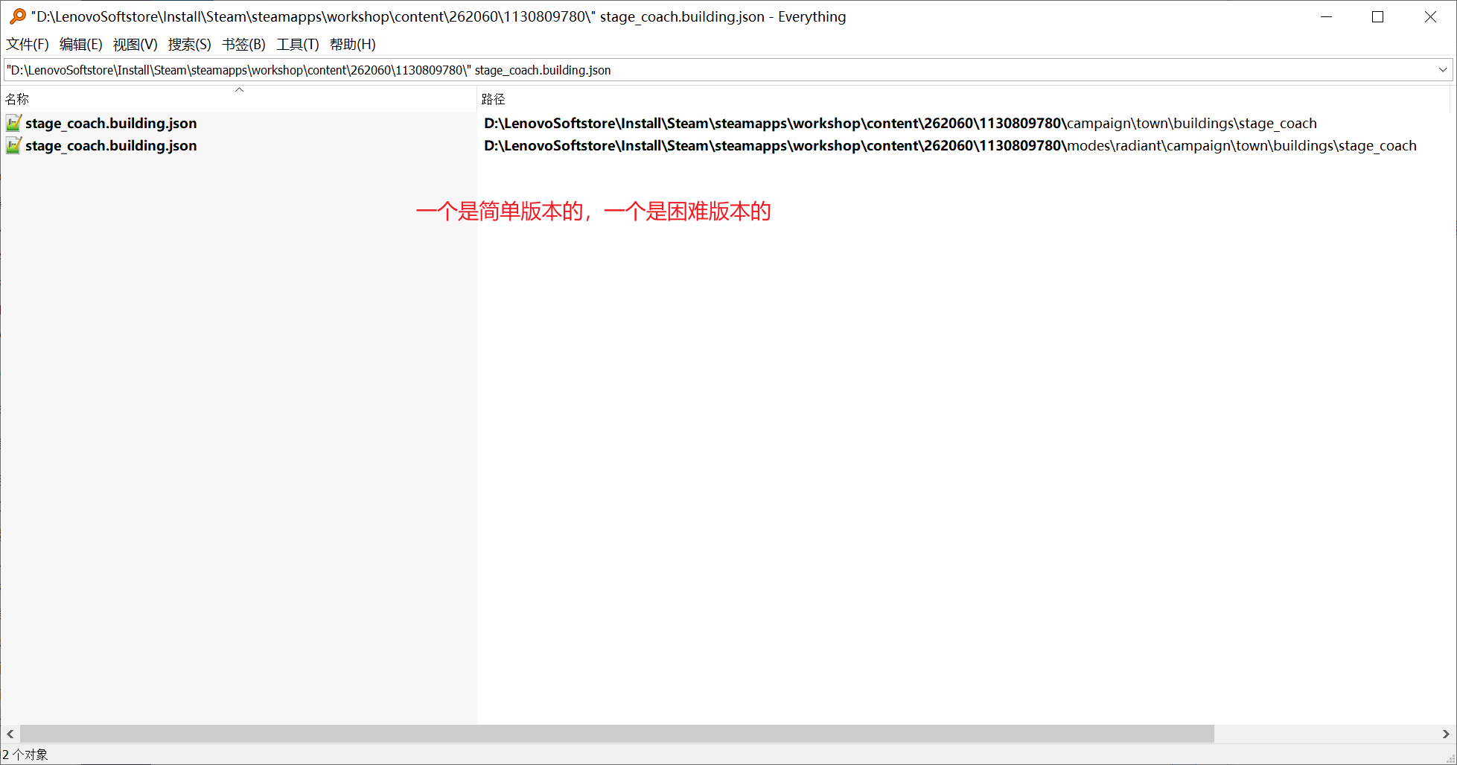The width and height of the screenshot is (1457, 765).
Task: Click into the search query input field
Action: tap(718, 70)
